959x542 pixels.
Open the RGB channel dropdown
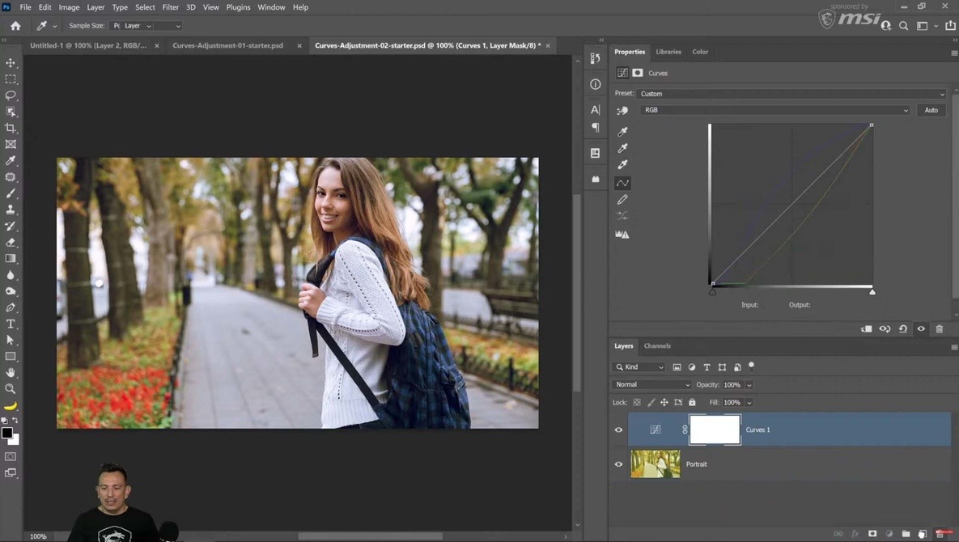coord(774,110)
